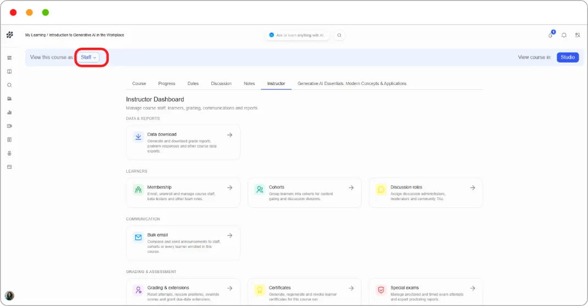Click the Discussion roles chat icon
Image resolution: width=588 pixels, height=306 pixels.
[381, 190]
